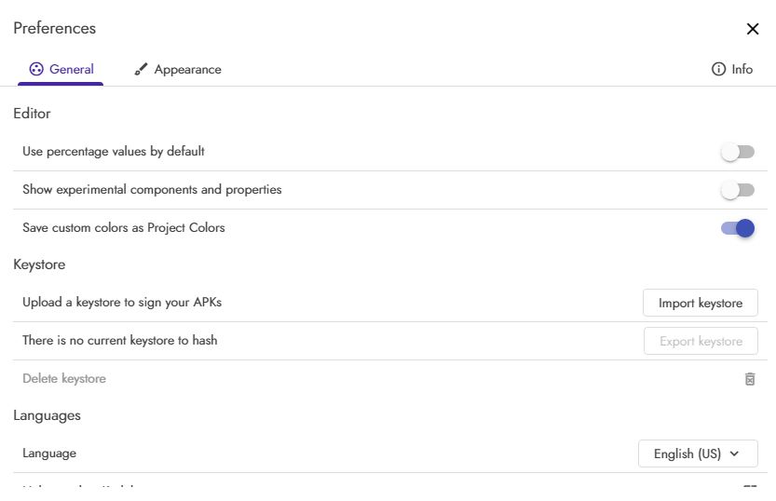Click the Languages section heading
776x501 pixels.
[47, 415]
